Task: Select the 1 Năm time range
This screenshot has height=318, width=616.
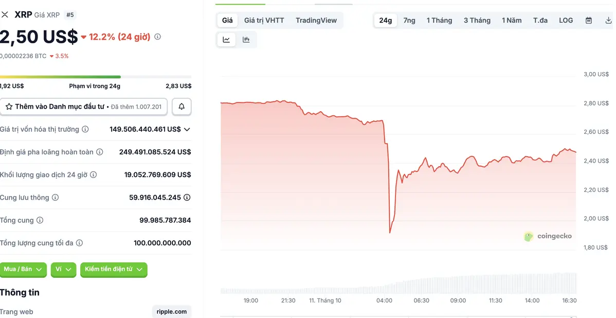Action: [511, 20]
